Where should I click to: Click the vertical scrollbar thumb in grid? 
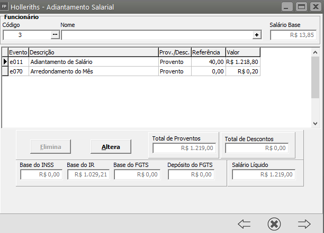point(315,74)
